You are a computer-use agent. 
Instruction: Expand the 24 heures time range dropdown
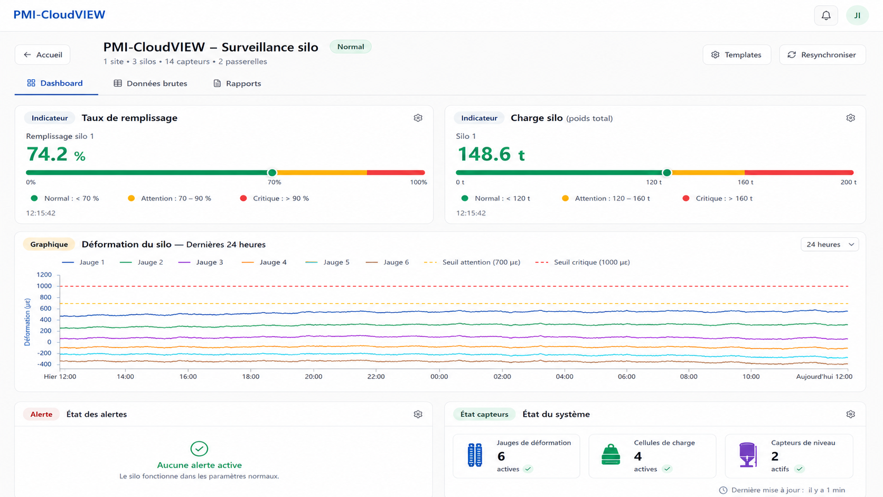pos(830,245)
